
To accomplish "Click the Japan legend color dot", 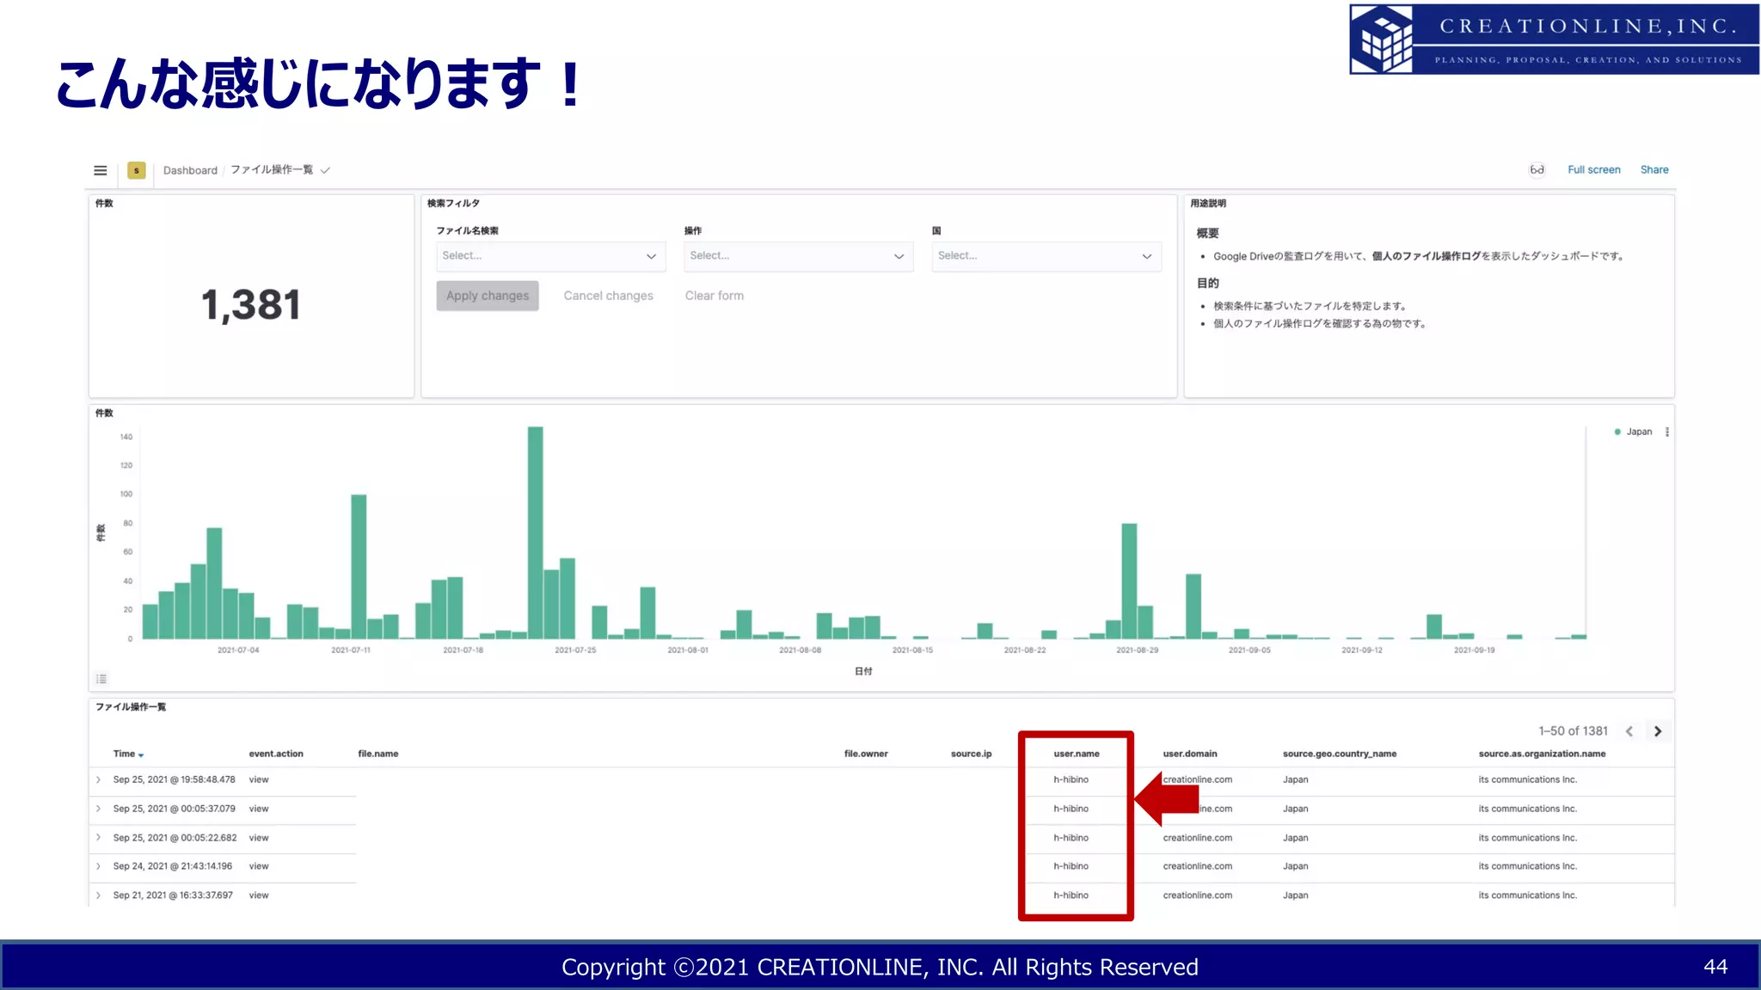I will pos(1617,432).
